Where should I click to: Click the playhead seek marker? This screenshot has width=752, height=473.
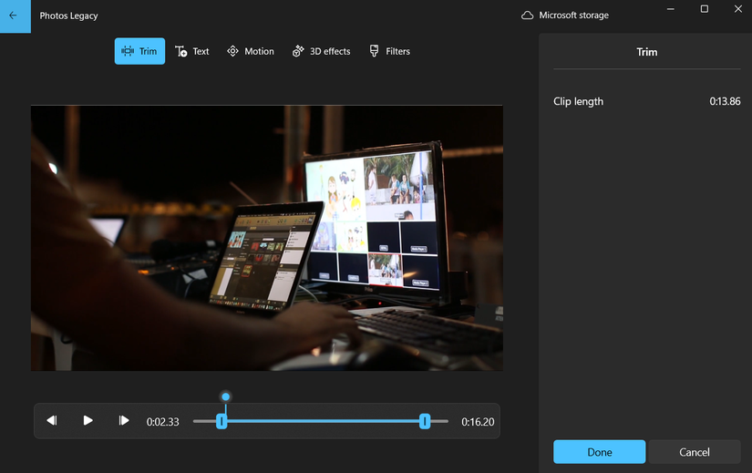(225, 396)
